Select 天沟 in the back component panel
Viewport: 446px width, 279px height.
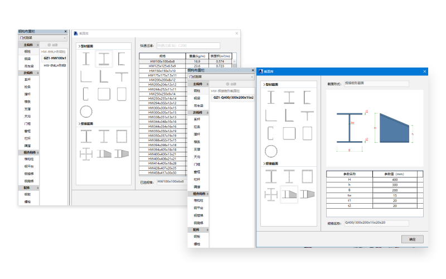(x=27, y=117)
